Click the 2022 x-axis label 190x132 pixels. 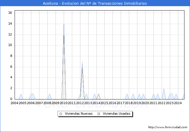pyautogui.click(x=162, y=103)
